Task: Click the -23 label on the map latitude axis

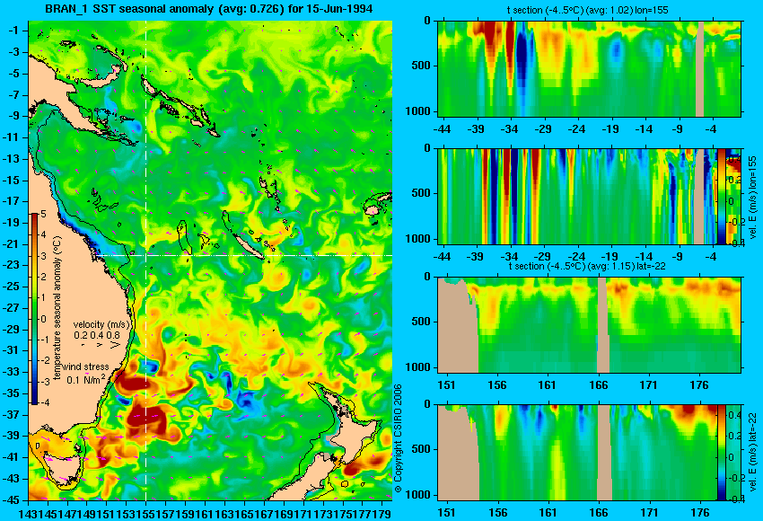Action: point(13,265)
